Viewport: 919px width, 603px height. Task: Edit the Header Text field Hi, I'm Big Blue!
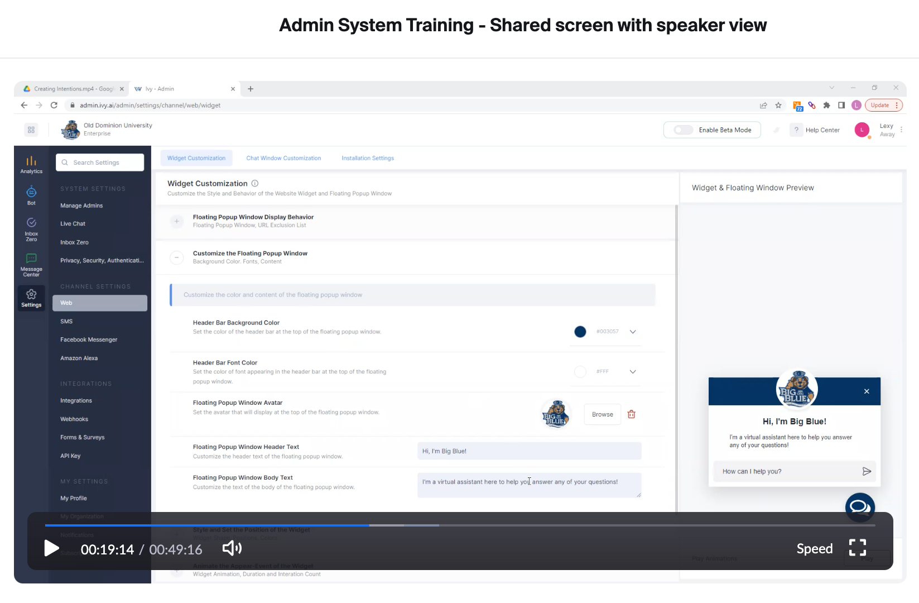529,451
